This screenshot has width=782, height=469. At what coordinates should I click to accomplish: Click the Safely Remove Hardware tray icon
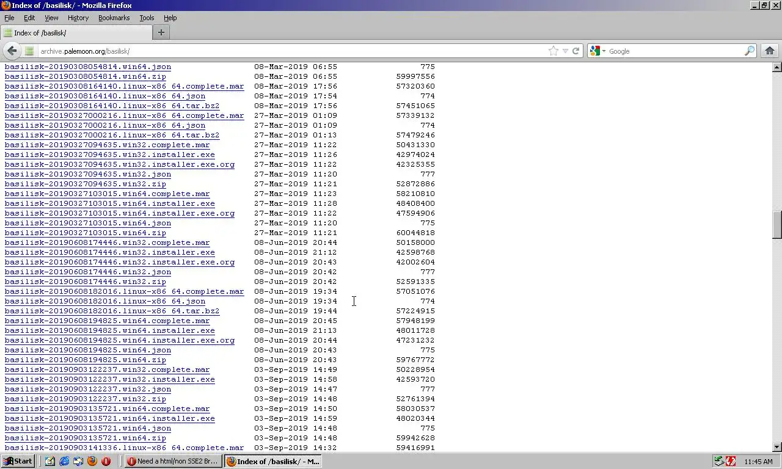(x=719, y=461)
